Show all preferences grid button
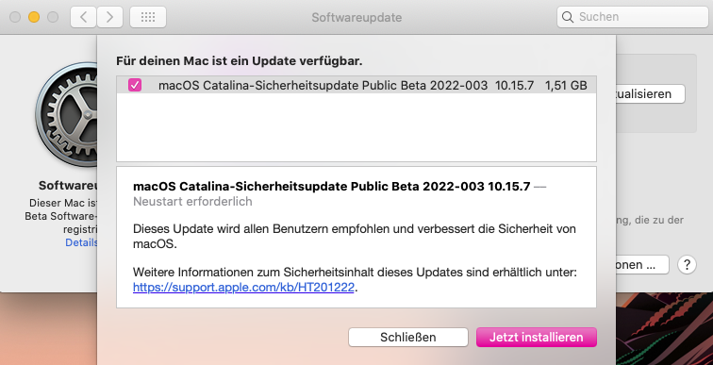Image resolution: width=713 pixels, height=365 pixels. pyautogui.click(x=148, y=17)
